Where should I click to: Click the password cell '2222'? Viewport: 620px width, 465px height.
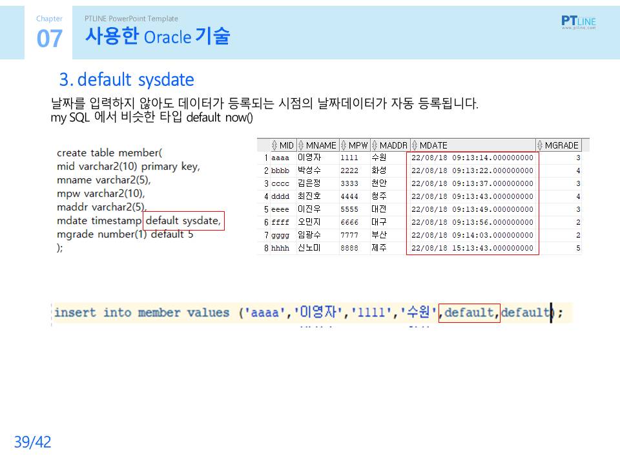point(349,170)
